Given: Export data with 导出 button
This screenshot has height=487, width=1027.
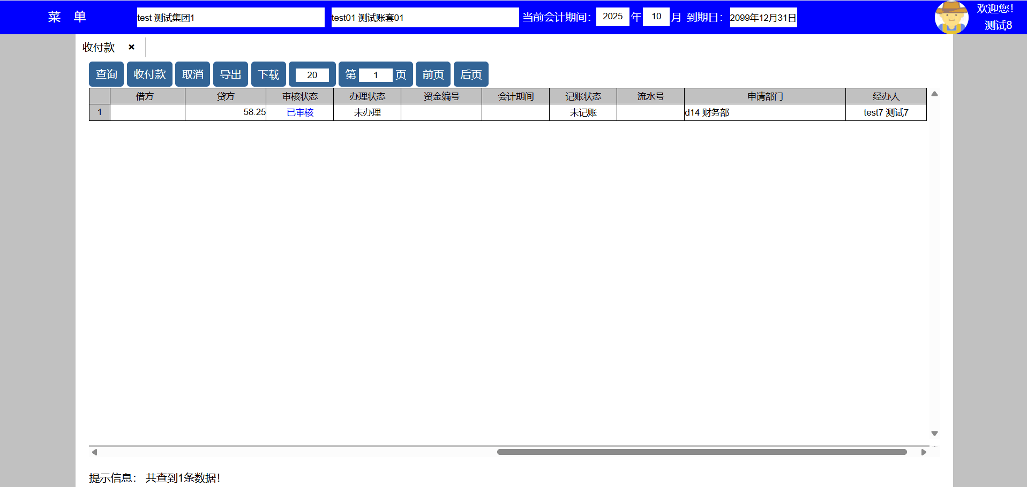Looking at the screenshot, I should point(230,74).
